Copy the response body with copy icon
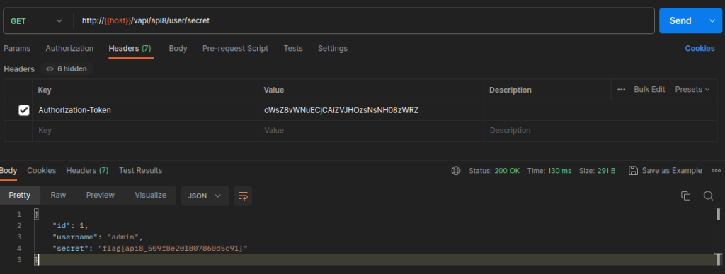 (x=685, y=196)
